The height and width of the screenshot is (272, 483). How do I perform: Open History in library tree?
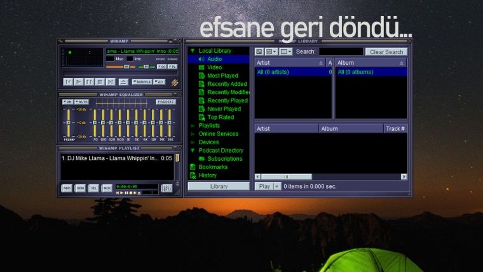[x=207, y=175]
